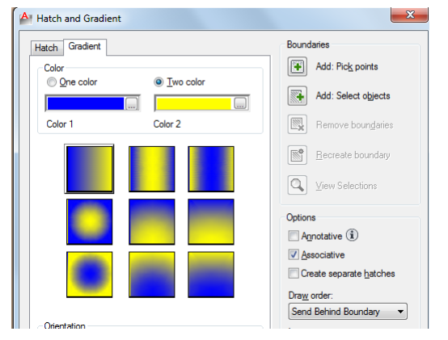This screenshot has height=340, width=448.
Task: Enable Create separate hatches checkbox
Action: click(294, 273)
